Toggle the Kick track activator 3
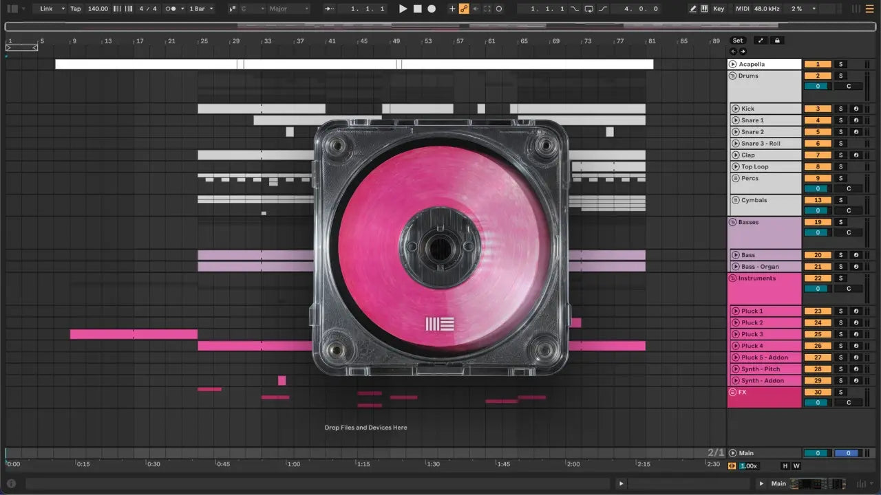 pyautogui.click(x=818, y=109)
